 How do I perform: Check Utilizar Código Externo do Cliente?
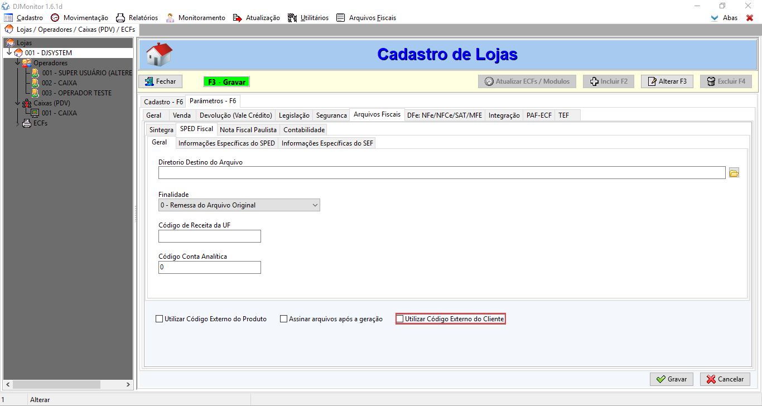point(399,319)
